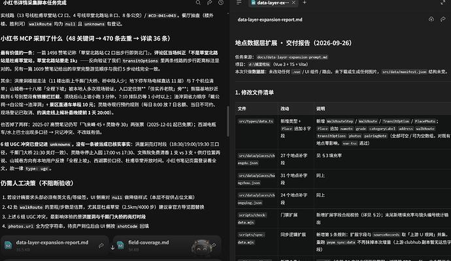451x261 pixels.
Task: Toggle the outline list icon in preview panel
Action: point(239,3)
